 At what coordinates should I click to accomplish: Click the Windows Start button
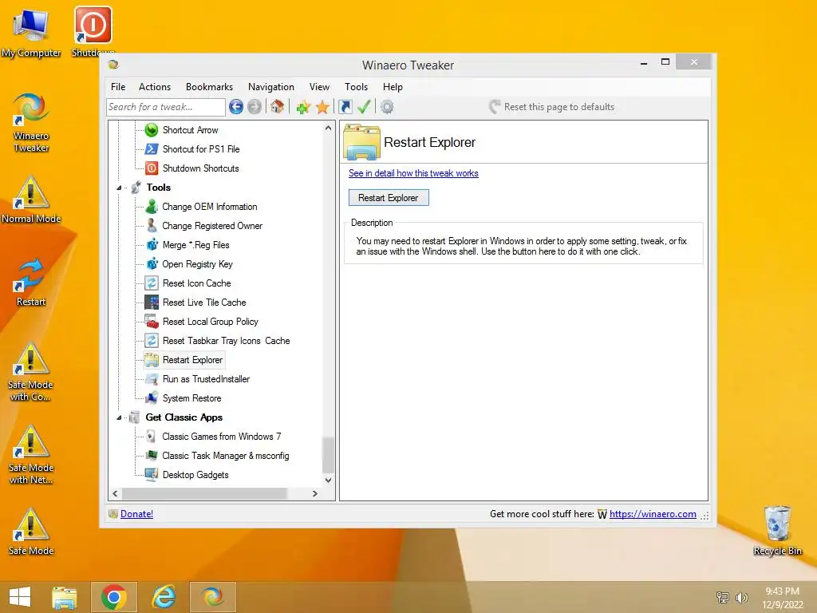(x=20, y=597)
